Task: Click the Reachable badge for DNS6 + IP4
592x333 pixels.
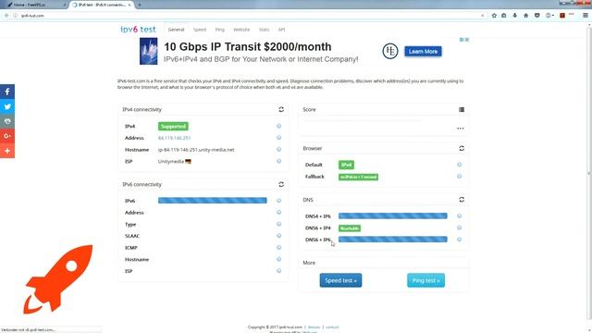Action: point(350,228)
